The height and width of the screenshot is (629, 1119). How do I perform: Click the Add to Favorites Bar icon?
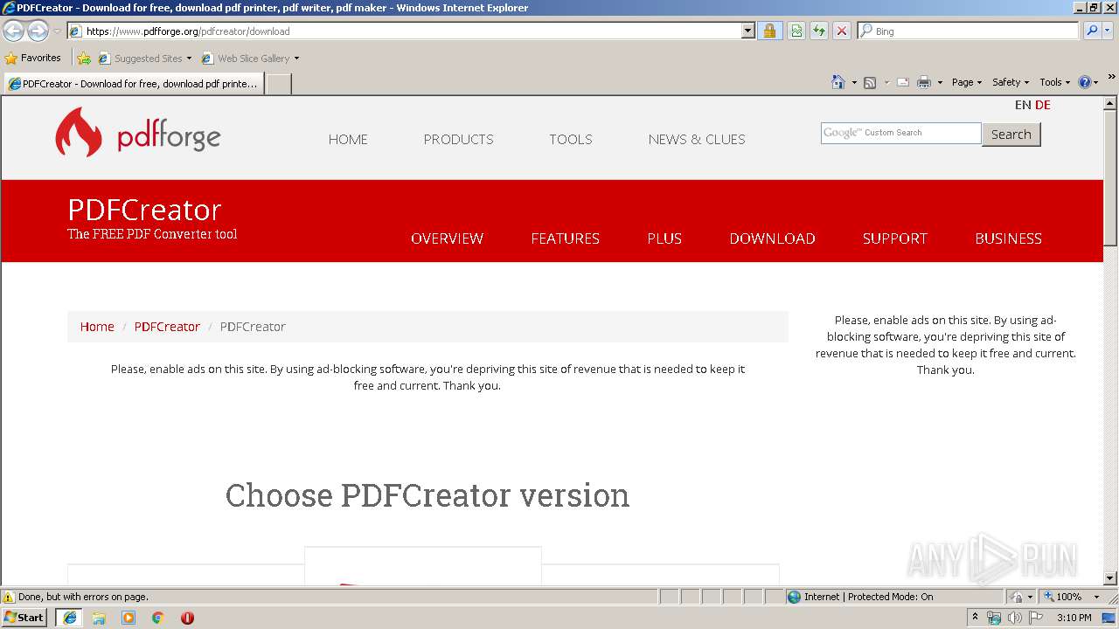tap(84, 59)
